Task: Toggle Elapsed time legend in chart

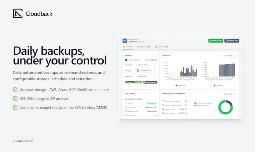Action: [x=180, y=85]
